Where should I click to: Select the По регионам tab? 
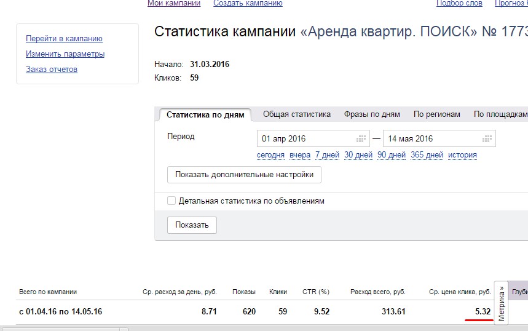coord(436,114)
